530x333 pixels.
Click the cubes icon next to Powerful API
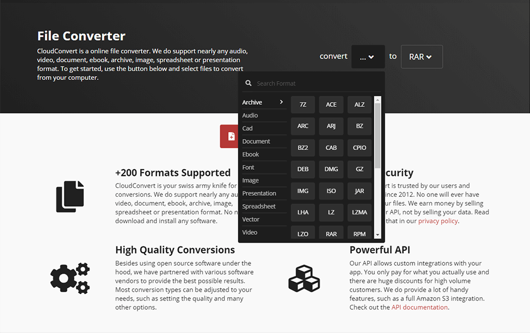click(x=304, y=278)
